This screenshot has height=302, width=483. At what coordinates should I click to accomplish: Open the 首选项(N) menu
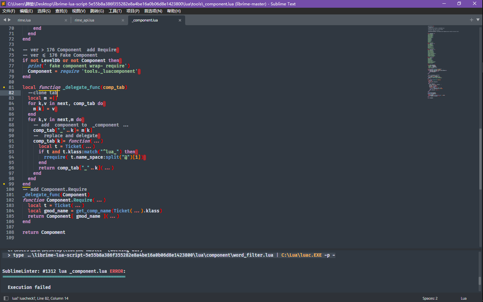(153, 11)
